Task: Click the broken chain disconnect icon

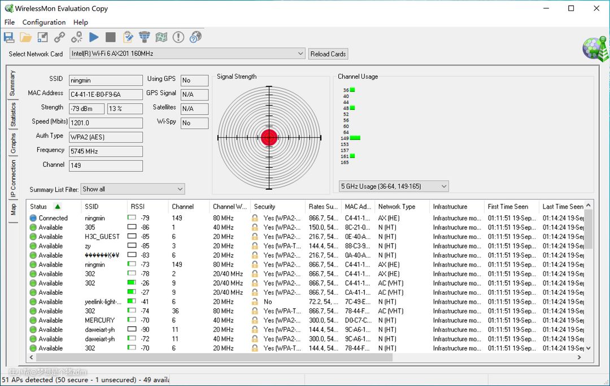Action: point(77,37)
